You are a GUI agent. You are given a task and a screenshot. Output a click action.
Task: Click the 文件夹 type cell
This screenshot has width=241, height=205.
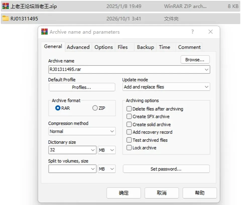(171, 19)
